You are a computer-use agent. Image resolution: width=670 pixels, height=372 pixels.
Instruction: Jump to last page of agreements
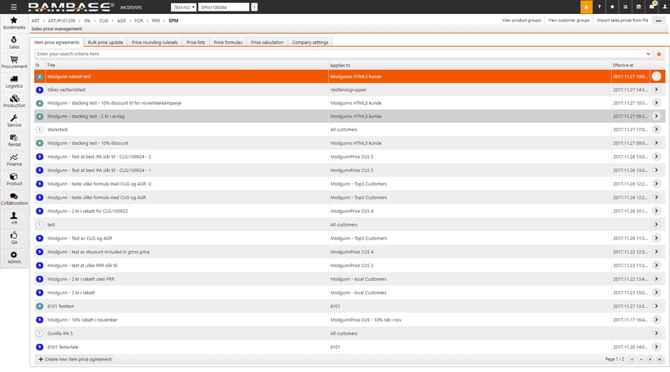(659, 359)
